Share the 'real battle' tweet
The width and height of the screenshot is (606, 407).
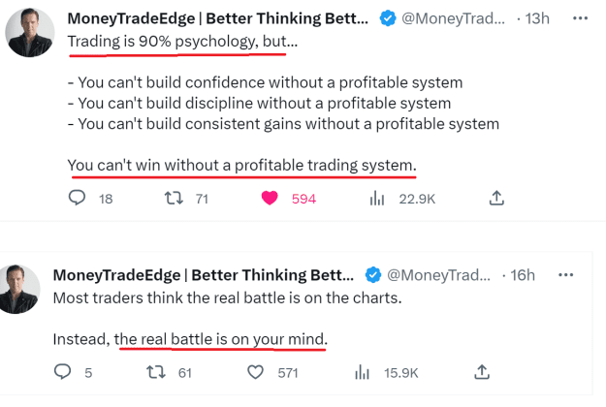coord(482,372)
